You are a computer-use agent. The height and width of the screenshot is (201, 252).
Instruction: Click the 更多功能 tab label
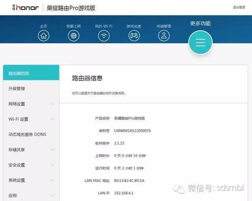(x=200, y=24)
